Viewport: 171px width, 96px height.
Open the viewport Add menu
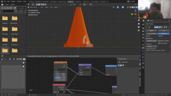[51, 7]
